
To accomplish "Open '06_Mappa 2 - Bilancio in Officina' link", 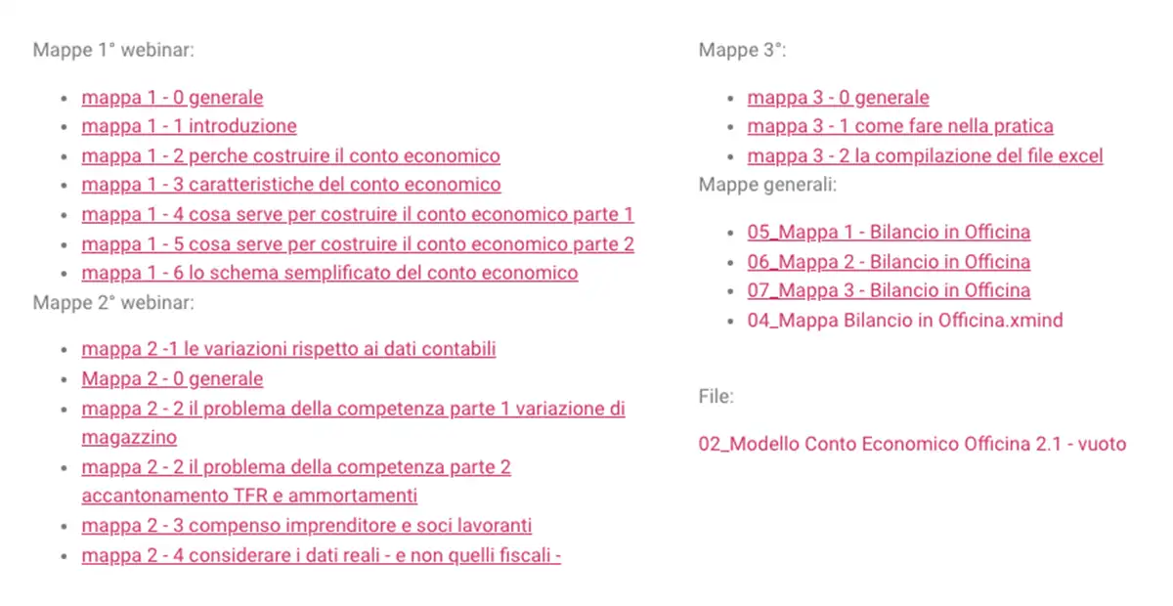I will 889,262.
